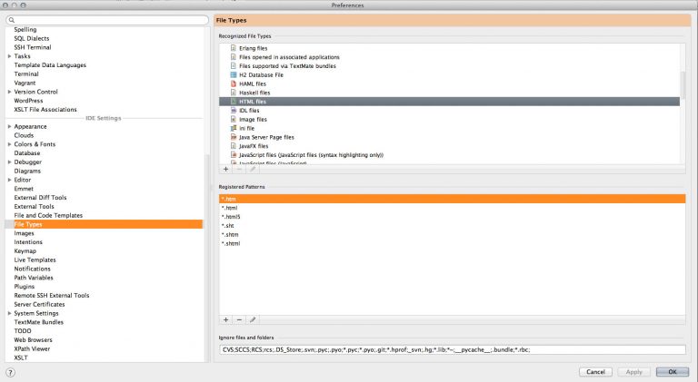The height and width of the screenshot is (382, 698).
Task: Click the HTML files icon
Action: [x=234, y=102]
